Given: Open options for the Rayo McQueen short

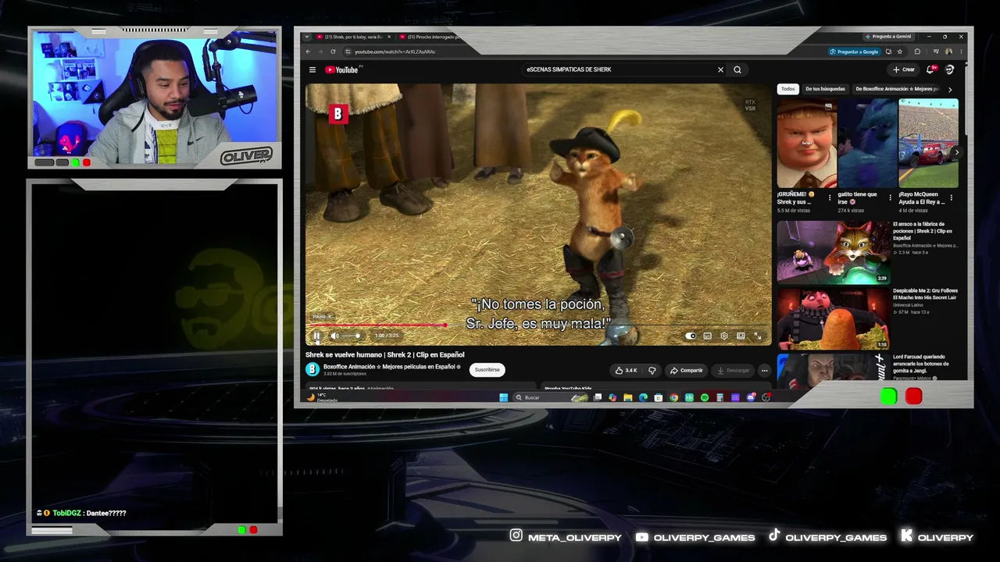Looking at the screenshot, I should click(952, 197).
